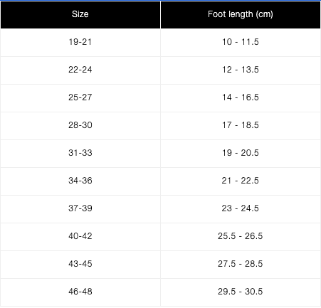Screen dimensions: 321x308
Task: Click the 17 - 18.5 foot length cell
Action: (x=241, y=126)
